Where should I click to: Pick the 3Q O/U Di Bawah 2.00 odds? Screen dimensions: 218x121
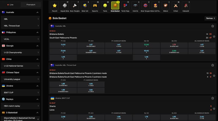click(174, 51)
